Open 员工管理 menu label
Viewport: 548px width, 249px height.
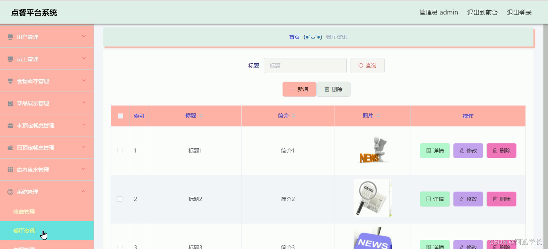point(28,59)
